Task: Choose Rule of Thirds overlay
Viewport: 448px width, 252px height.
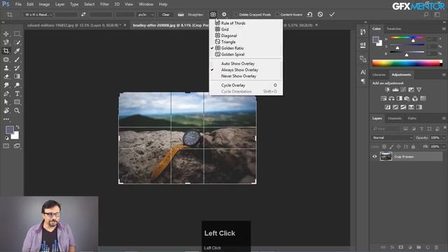Action: coord(233,23)
